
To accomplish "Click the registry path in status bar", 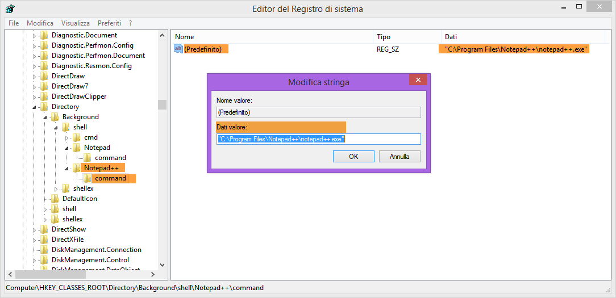I will pos(135,288).
